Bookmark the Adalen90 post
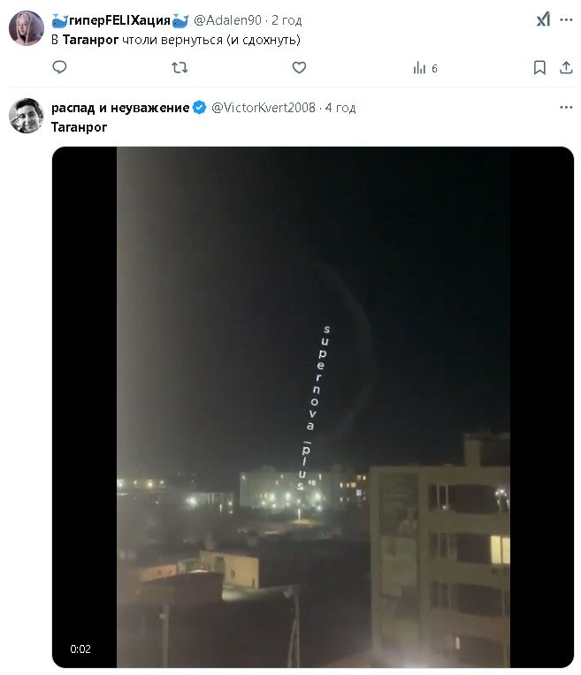This screenshot has width=581, height=675. [539, 68]
